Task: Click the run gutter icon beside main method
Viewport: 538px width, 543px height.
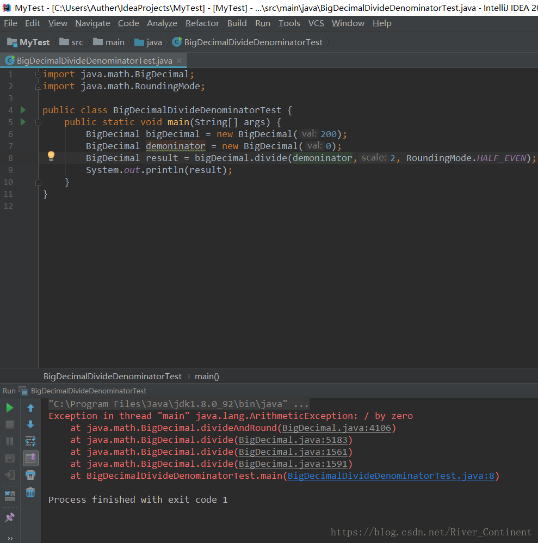Action: click(22, 121)
